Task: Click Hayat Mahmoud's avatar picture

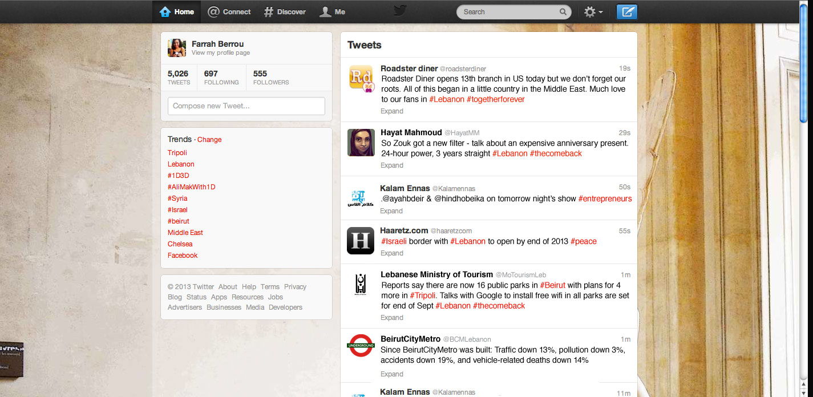Action: click(x=361, y=143)
